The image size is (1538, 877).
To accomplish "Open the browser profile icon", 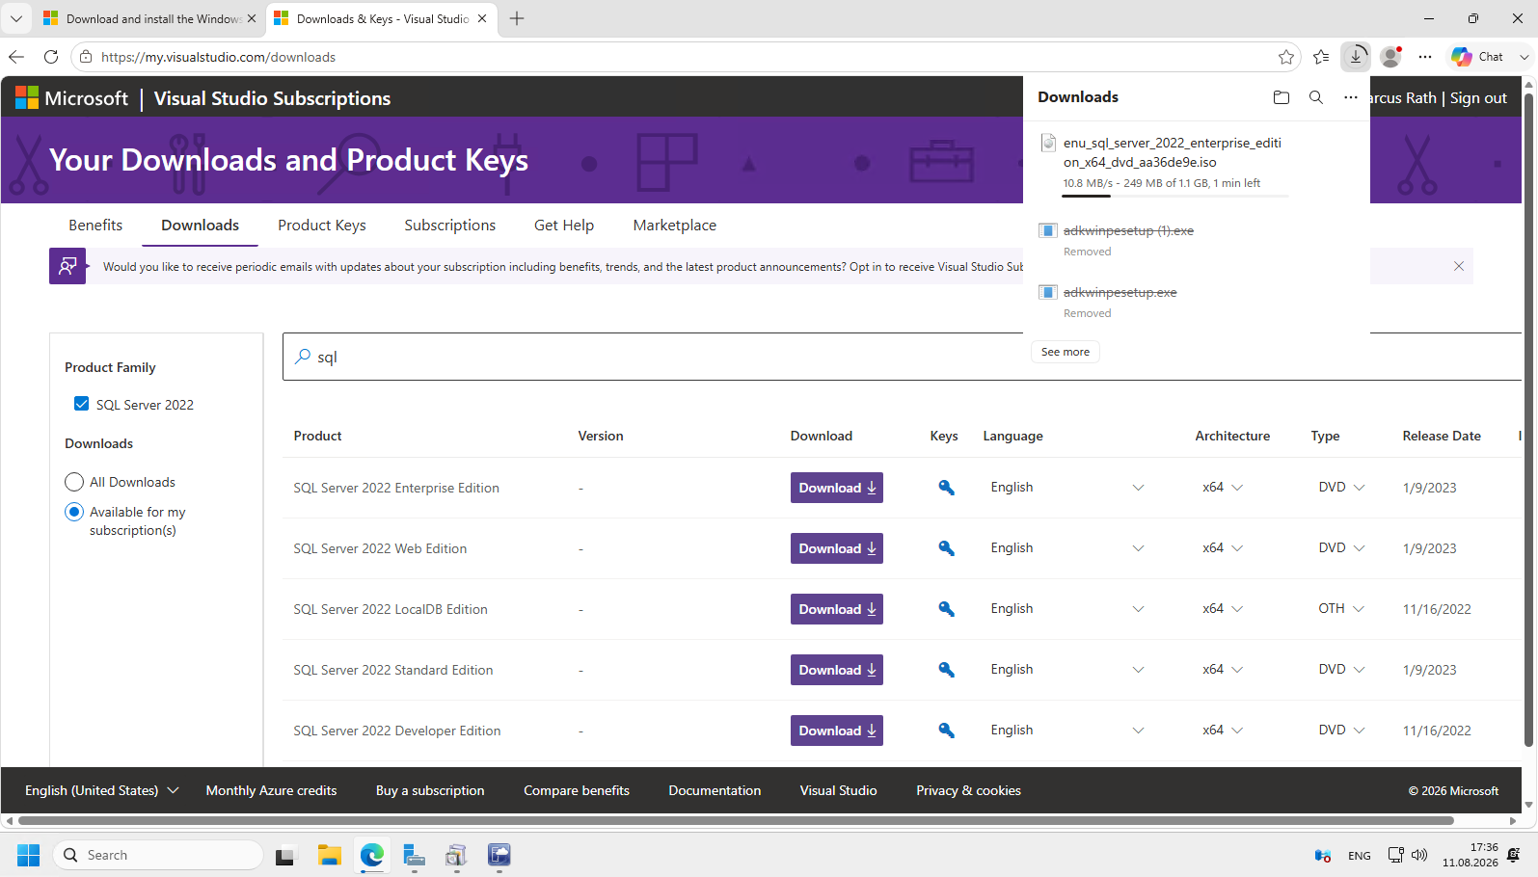I will tap(1390, 57).
